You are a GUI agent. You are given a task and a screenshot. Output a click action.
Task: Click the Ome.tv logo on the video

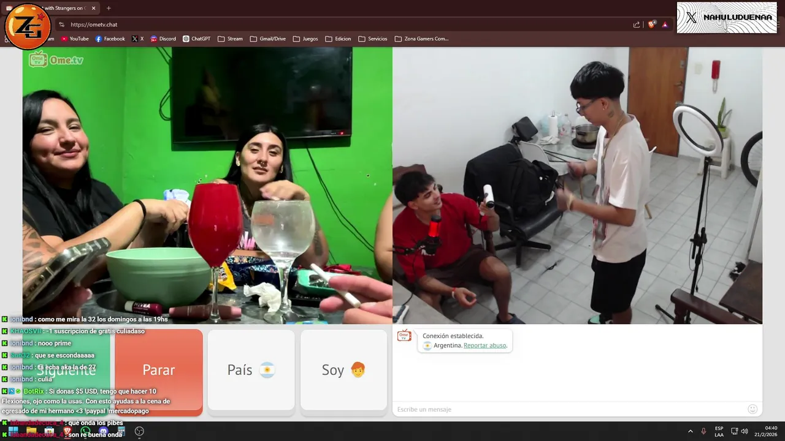tap(56, 59)
